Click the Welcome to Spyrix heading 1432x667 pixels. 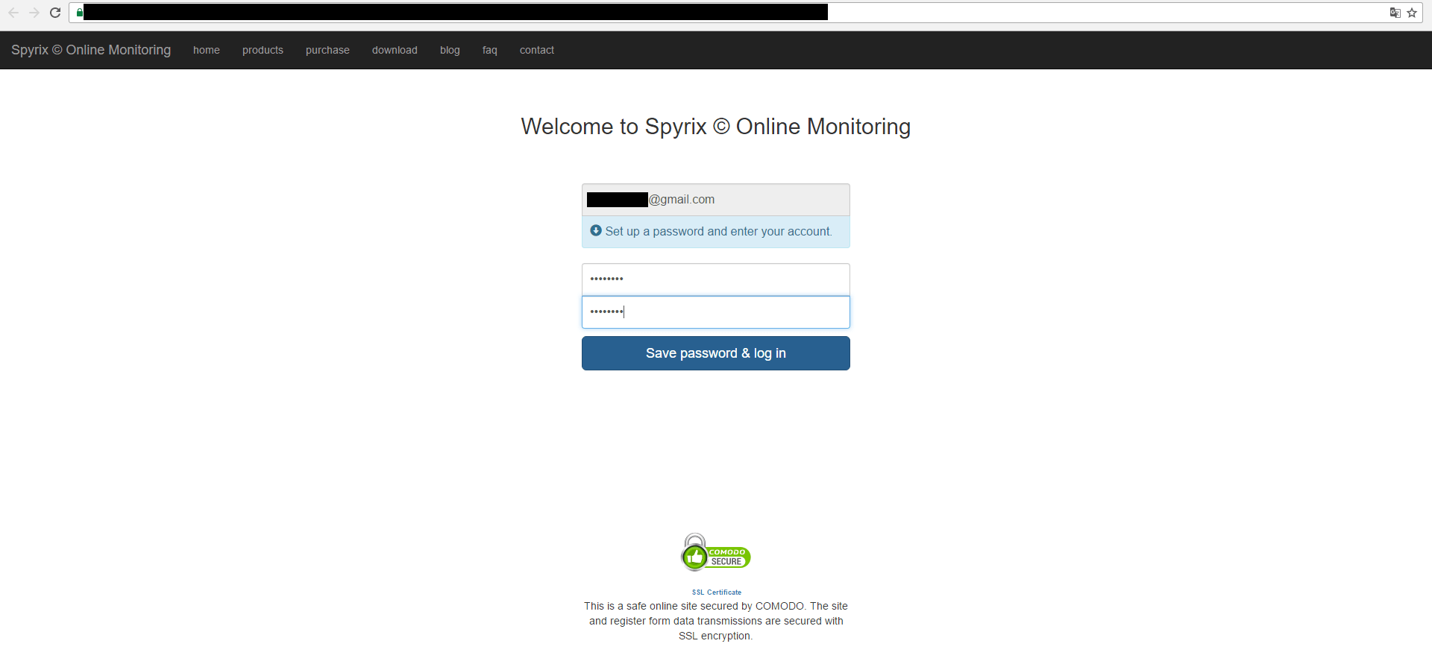716,127
